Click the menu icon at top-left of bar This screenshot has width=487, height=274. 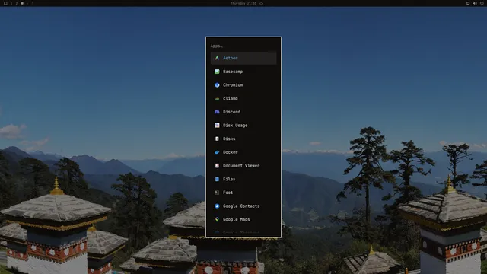click(x=5, y=3)
